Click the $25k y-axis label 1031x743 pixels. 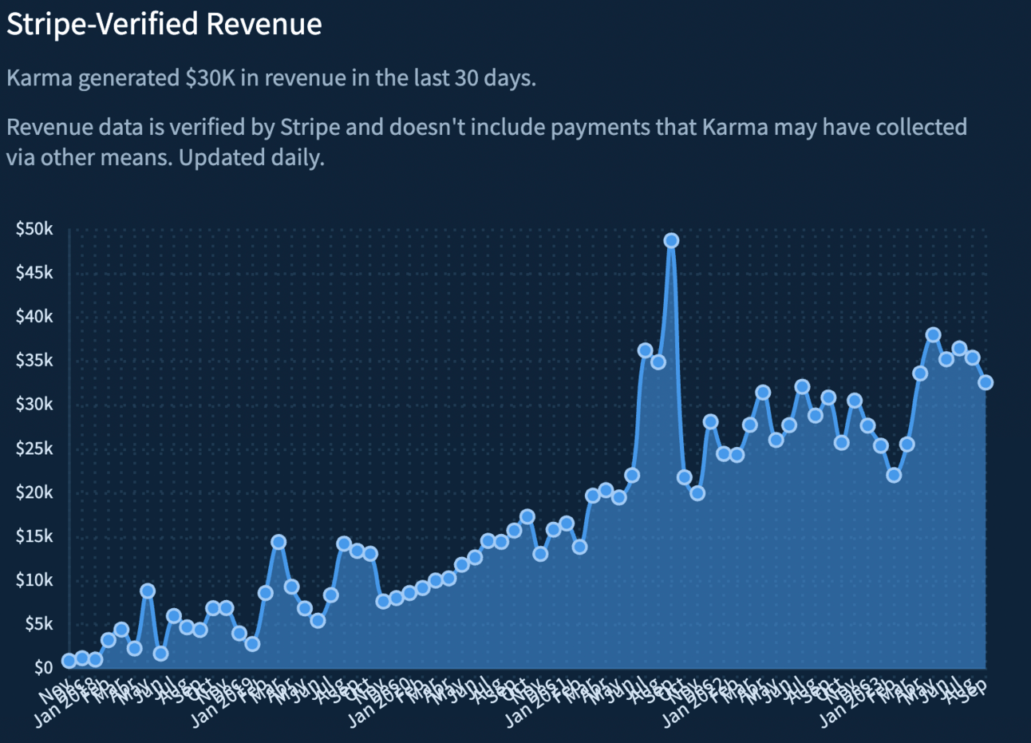34,449
